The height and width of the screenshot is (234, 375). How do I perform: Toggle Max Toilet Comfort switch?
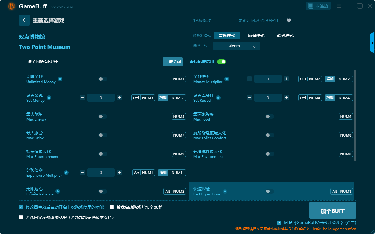point(270,135)
